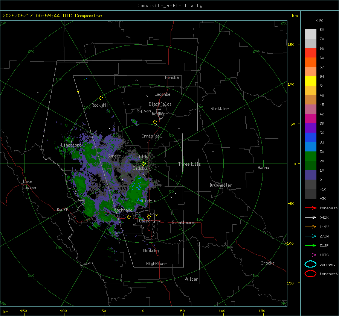Click the yellow diamond marker near RockyMH

pyautogui.click(x=101, y=98)
